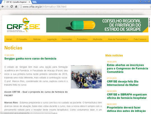Open Dia Internacional da Mulher news link
Screen dimensions: 151x114
point(123,83)
